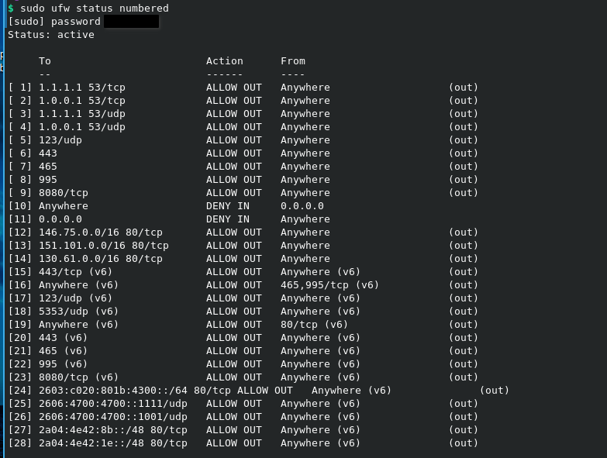The width and height of the screenshot is (607, 458).
Task: Click the '8080/tcp' entry in rule 9
Action: pos(64,192)
